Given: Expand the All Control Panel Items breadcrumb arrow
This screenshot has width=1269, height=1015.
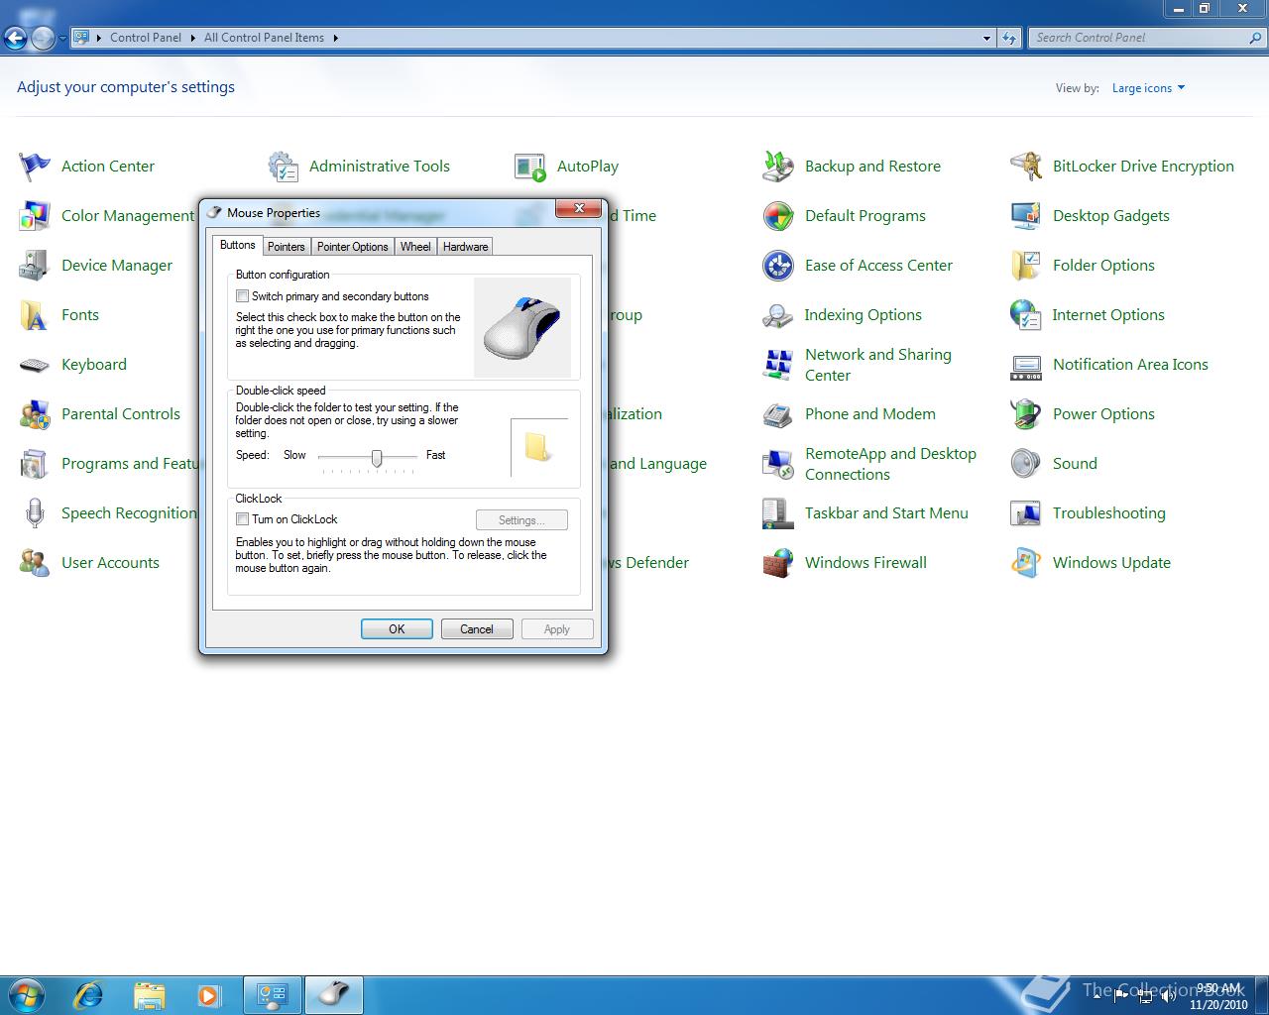Looking at the screenshot, I should [336, 38].
